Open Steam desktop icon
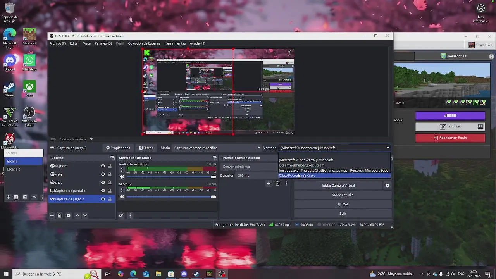Viewport: 496px width, 279px height. [10, 89]
